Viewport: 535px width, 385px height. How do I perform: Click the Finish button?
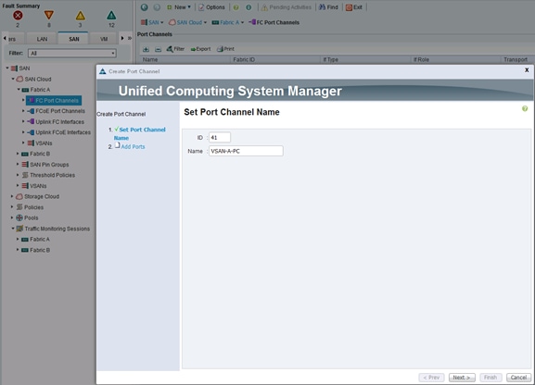490,378
